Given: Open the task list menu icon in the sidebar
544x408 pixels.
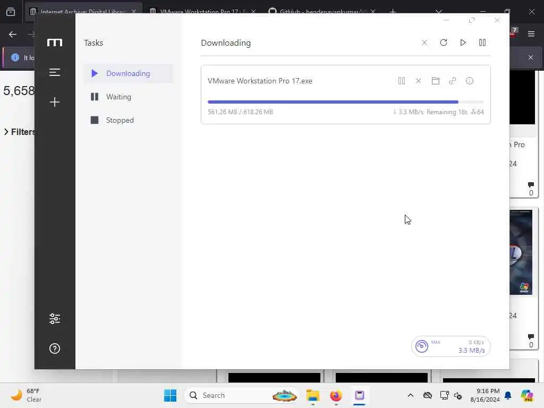Looking at the screenshot, I should tap(55, 72).
